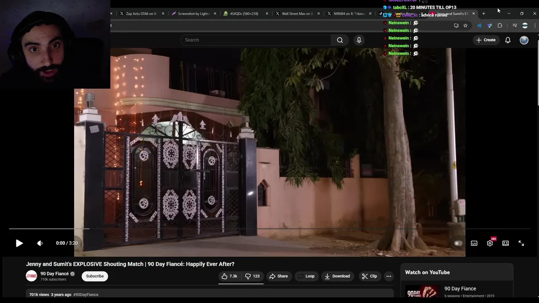Open the 90 Day Fiancé channel name link

point(54,274)
